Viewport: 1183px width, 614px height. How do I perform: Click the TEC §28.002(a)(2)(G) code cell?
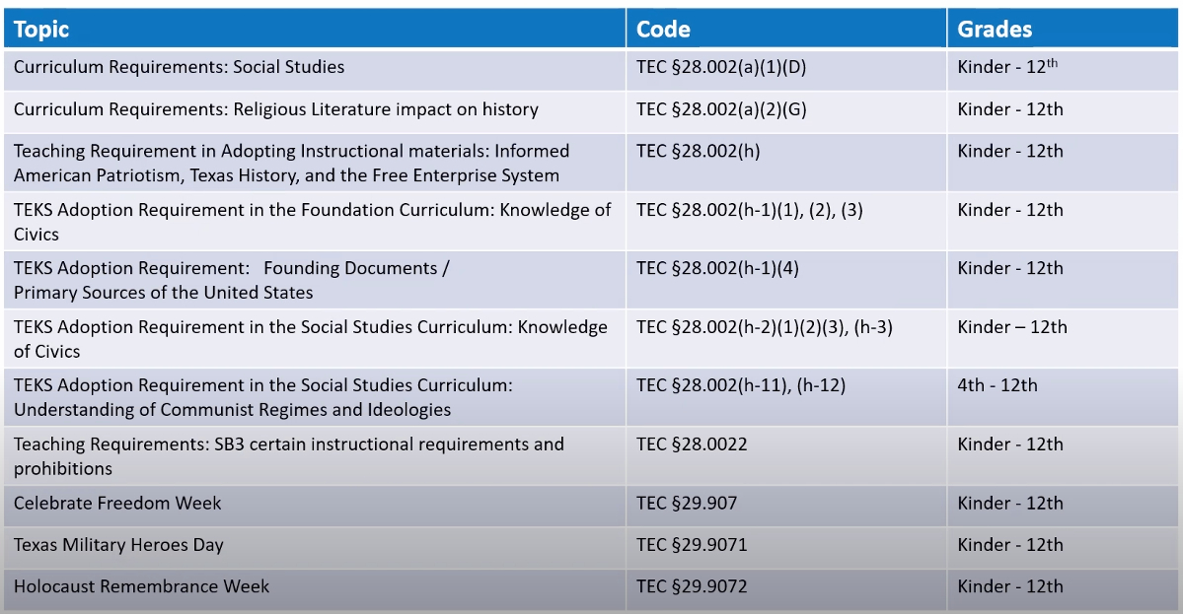pyautogui.click(x=722, y=109)
